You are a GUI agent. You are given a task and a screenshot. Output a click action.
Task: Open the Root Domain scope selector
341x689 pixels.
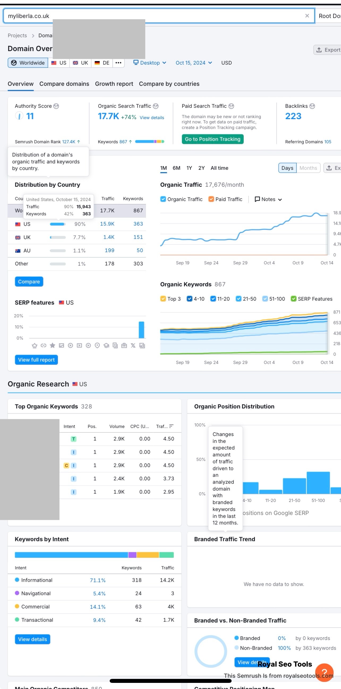pos(329,16)
